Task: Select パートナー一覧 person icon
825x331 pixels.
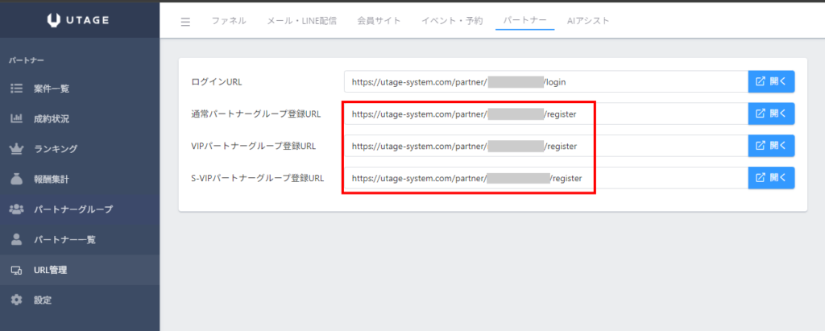Action: click(16, 239)
